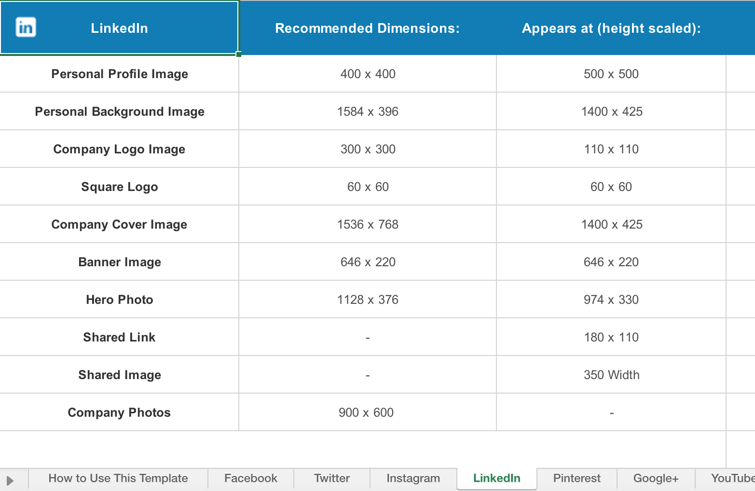Switch to the Twitter sheet tab
The height and width of the screenshot is (491, 755).
pyautogui.click(x=332, y=478)
